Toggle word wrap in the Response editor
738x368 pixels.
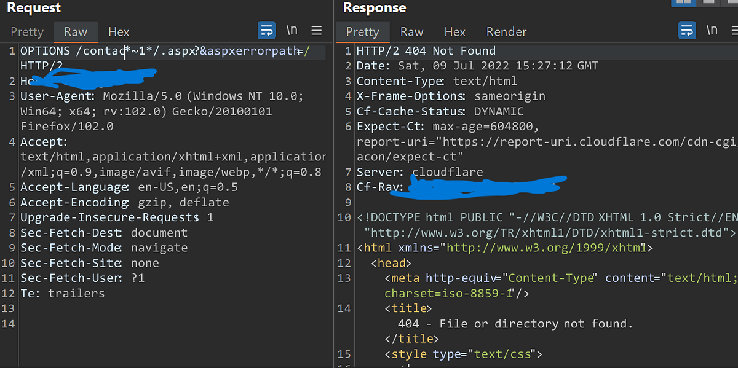coord(687,29)
